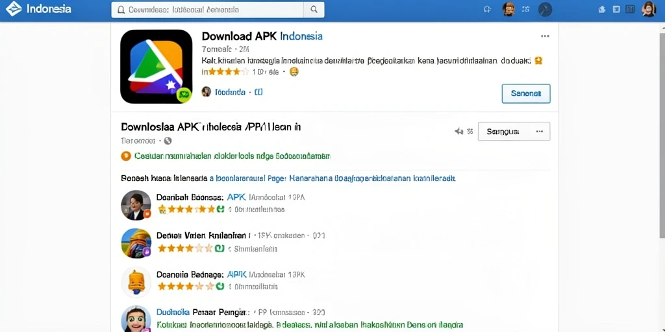Click the star rating of Deantelt Bdonsss row

tap(186, 209)
